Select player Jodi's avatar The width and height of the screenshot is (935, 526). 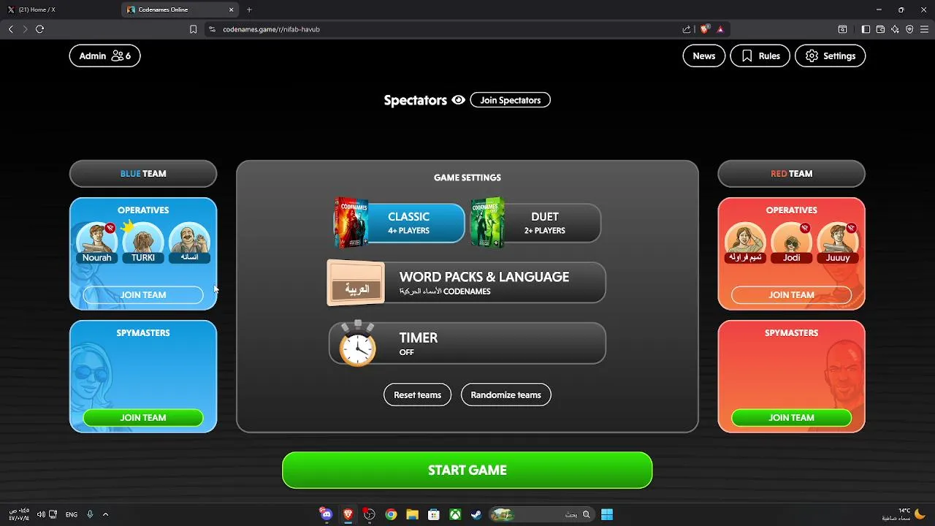pyautogui.click(x=791, y=243)
